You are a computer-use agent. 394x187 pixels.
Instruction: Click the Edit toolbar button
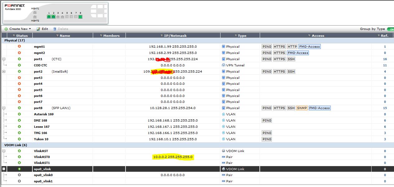point(42,29)
